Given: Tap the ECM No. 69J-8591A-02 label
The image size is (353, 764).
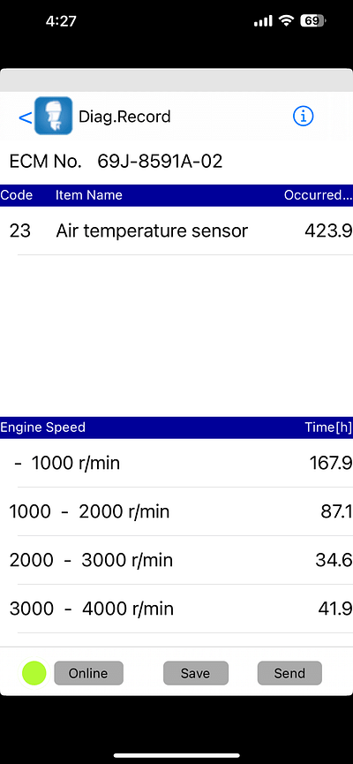Looking at the screenshot, I should [116, 161].
